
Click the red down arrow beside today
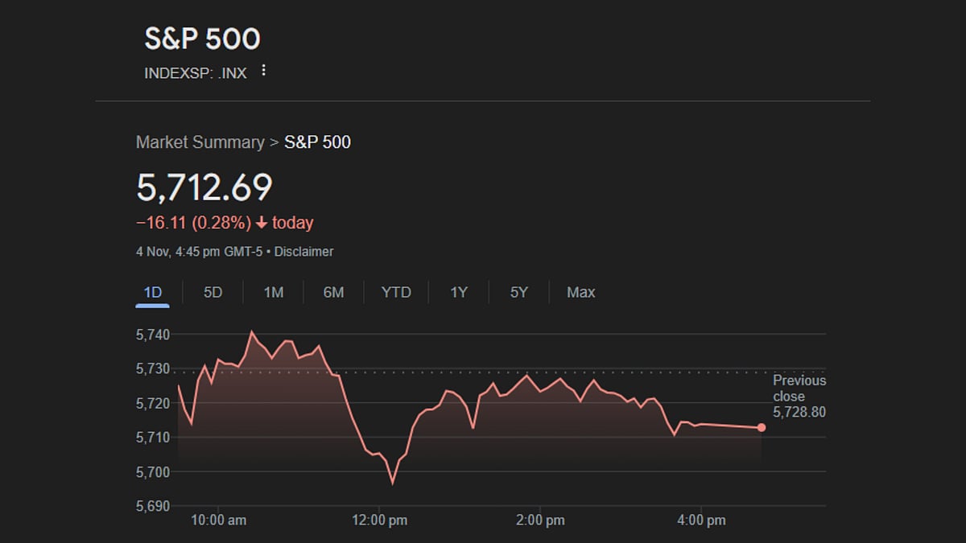(261, 223)
